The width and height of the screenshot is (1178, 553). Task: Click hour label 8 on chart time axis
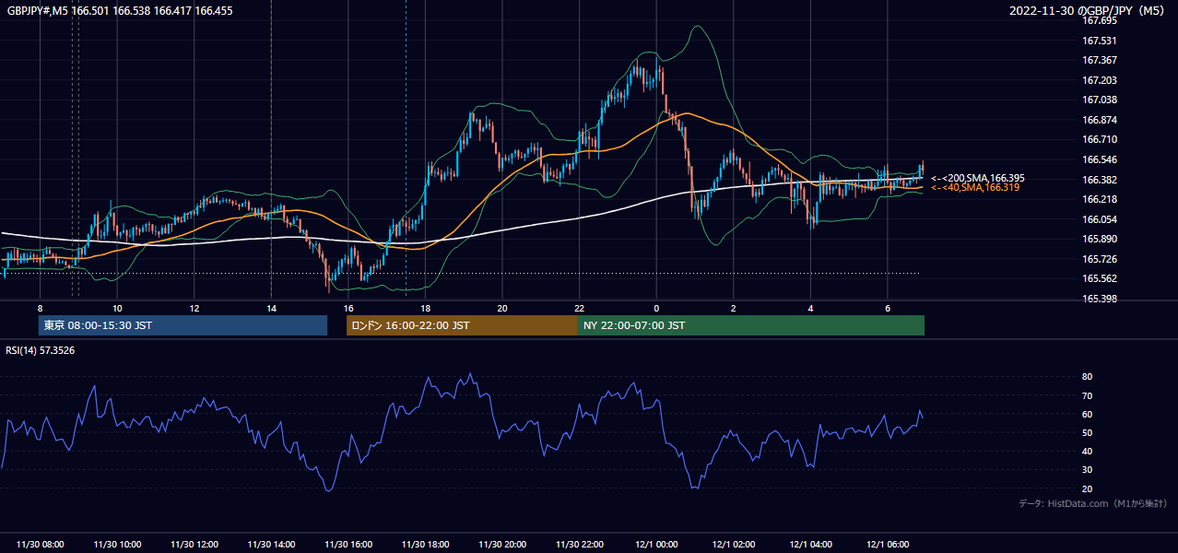pyautogui.click(x=40, y=308)
